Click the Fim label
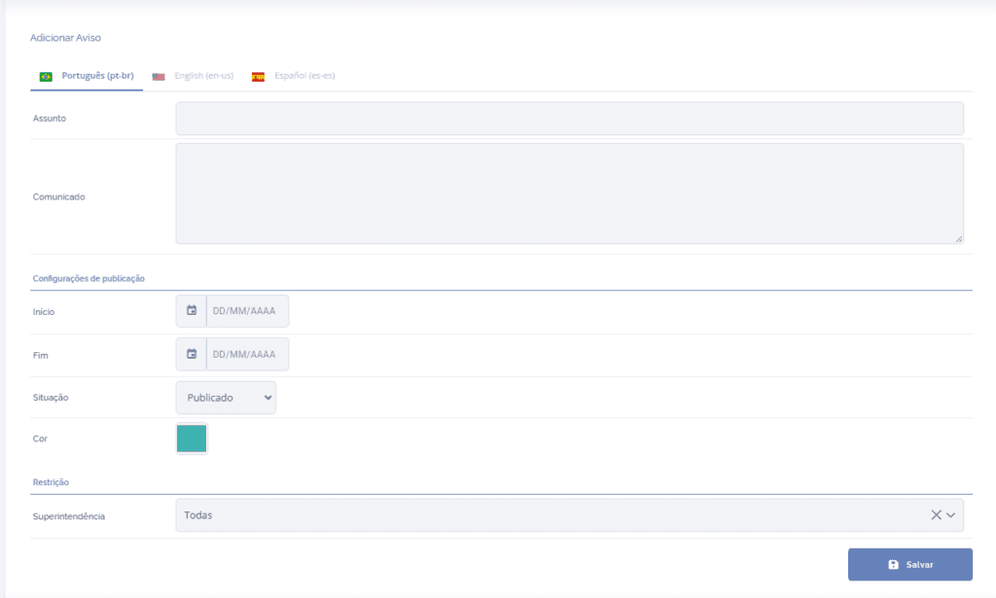996x598 pixels. click(x=40, y=355)
